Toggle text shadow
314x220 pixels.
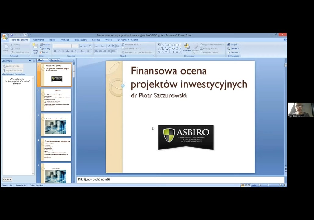point(72,51)
